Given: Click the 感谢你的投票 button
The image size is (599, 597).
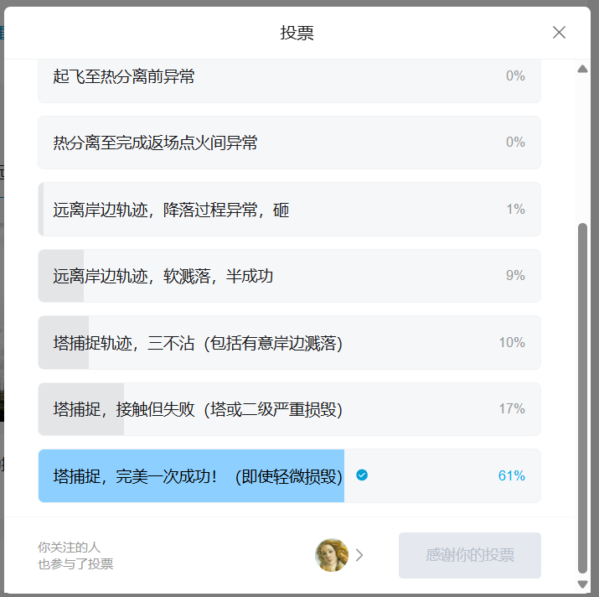Looking at the screenshot, I should 470,555.
